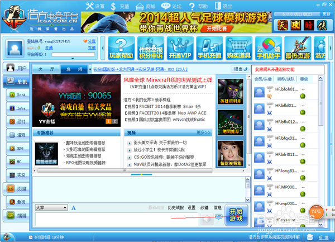Viewport: 335px width, 242px height.
Task: Click horizontal scrollbar under news panel
Action: coord(125,170)
